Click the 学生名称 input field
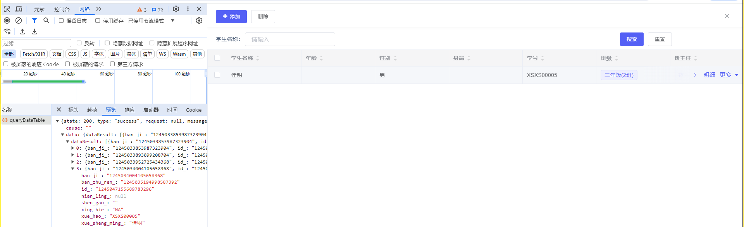 point(290,39)
